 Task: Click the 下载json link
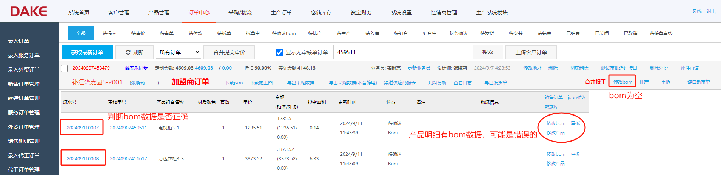tap(234, 83)
